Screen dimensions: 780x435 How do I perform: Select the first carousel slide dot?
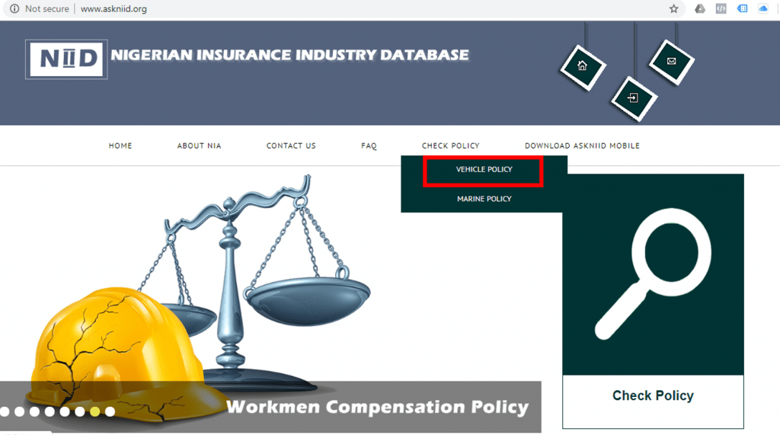(5, 411)
